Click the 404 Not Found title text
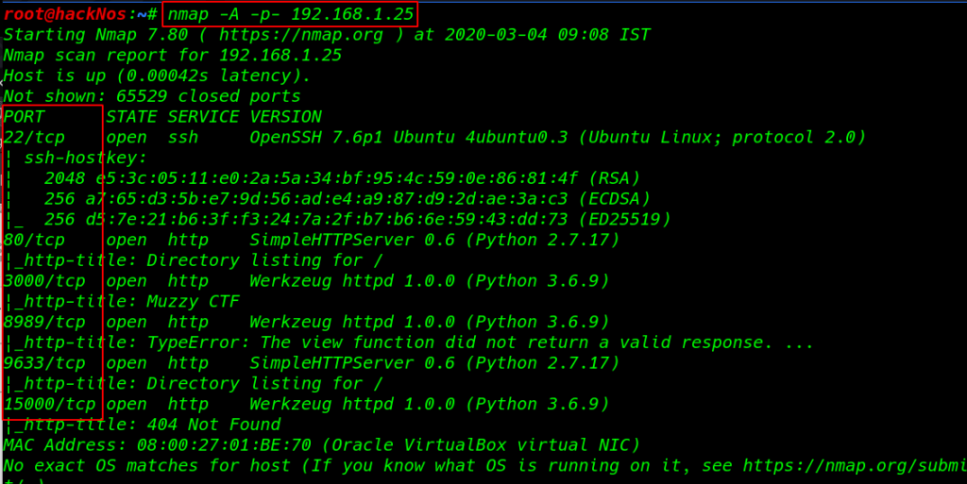Viewport: 967px width, 484px height. click(213, 425)
